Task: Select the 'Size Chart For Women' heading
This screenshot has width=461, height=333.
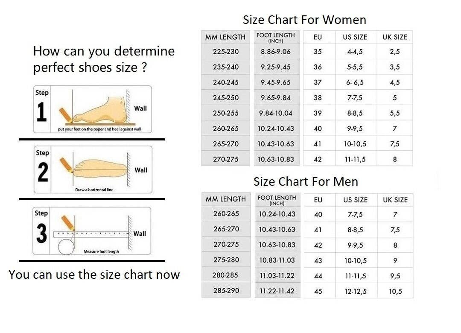Action: click(304, 20)
